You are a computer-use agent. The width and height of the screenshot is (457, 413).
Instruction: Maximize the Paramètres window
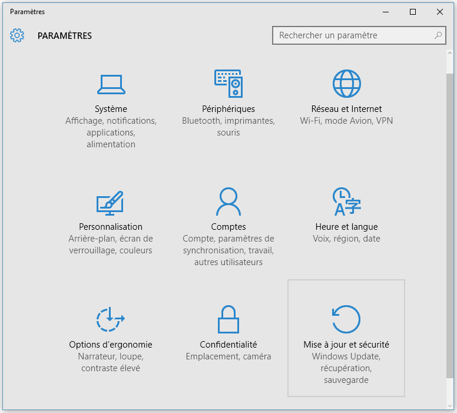tap(413, 12)
